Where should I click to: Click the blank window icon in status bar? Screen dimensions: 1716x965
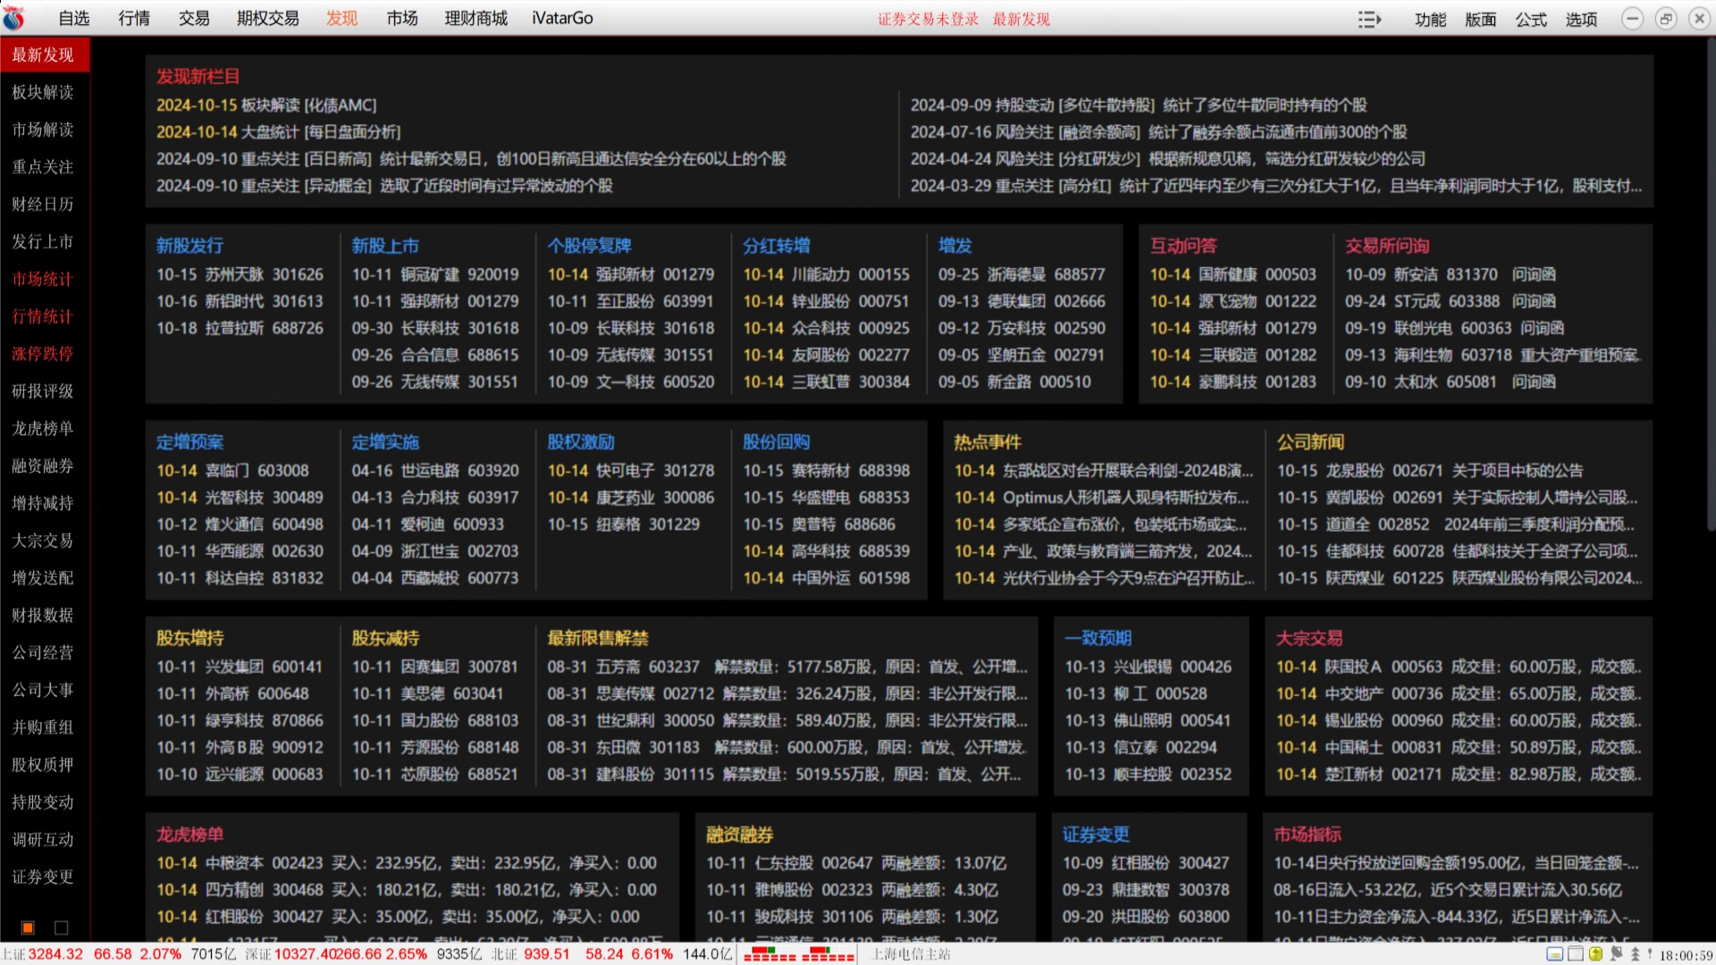[1575, 954]
